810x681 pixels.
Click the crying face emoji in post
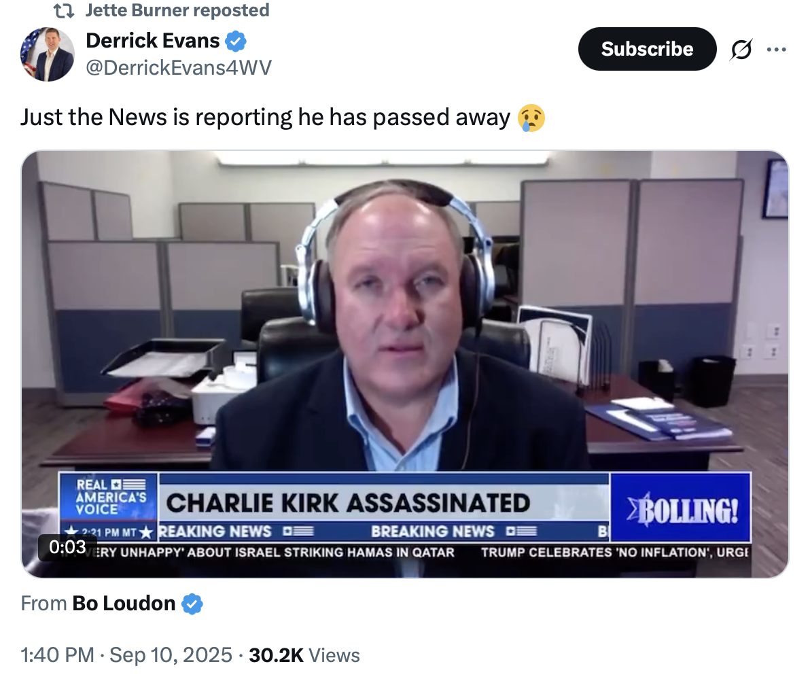click(531, 118)
